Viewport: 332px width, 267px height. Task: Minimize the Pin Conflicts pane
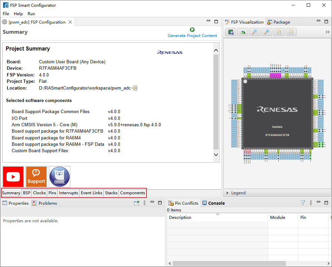tap(319, 202)
